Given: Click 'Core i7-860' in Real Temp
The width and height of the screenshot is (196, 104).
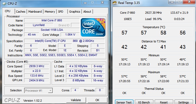Looking at the screenshot, I should pos(127,13).
